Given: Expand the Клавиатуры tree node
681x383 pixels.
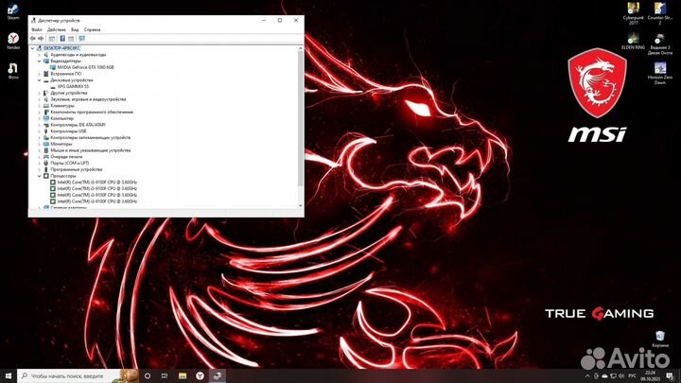Looking at the screenshot, I should 40,105.
